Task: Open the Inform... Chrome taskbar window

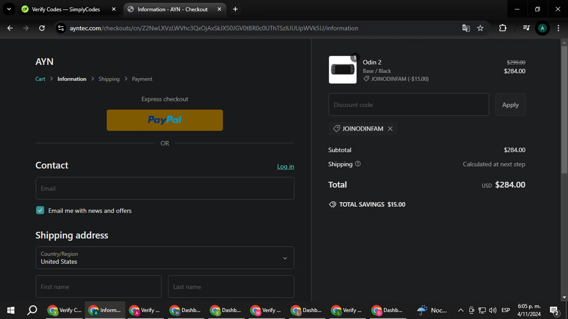Action: pos(105,310)
